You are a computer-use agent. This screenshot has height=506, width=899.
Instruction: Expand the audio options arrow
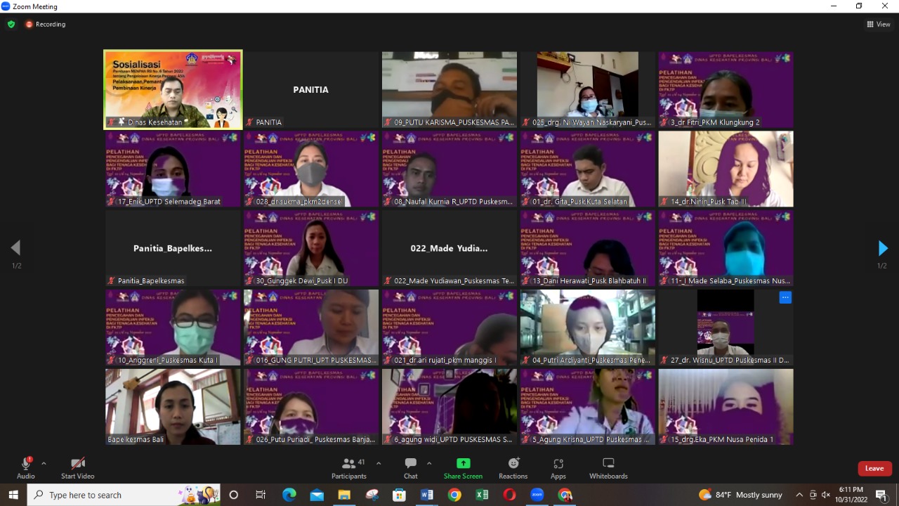click(x=44, y=463)
